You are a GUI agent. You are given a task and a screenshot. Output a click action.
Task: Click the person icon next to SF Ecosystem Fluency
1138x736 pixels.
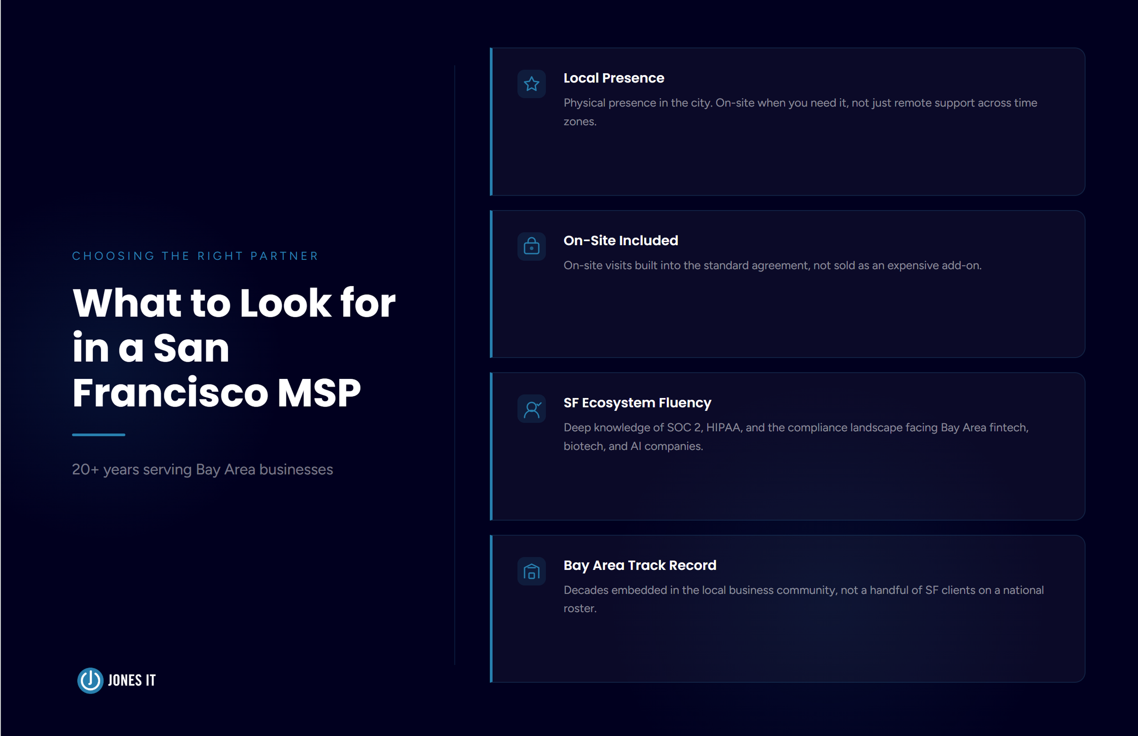[531, 408]
